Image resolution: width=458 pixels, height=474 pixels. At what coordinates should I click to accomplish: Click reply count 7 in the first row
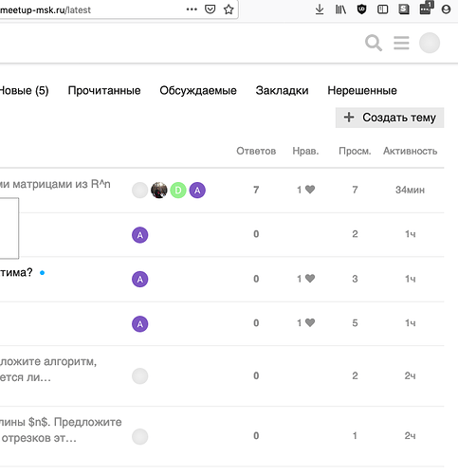click(256, 190)
